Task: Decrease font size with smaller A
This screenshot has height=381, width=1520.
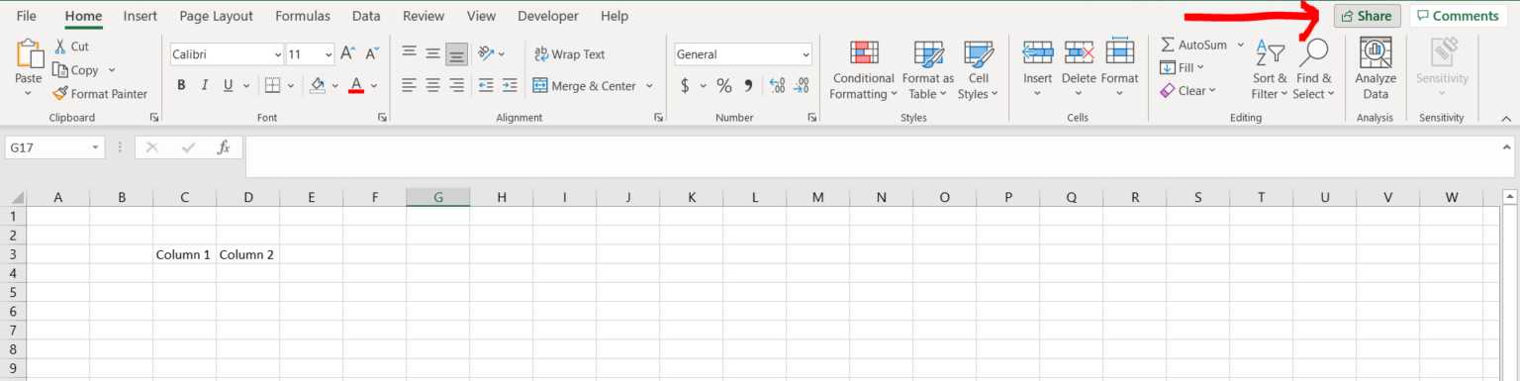Action: point(372,54)
